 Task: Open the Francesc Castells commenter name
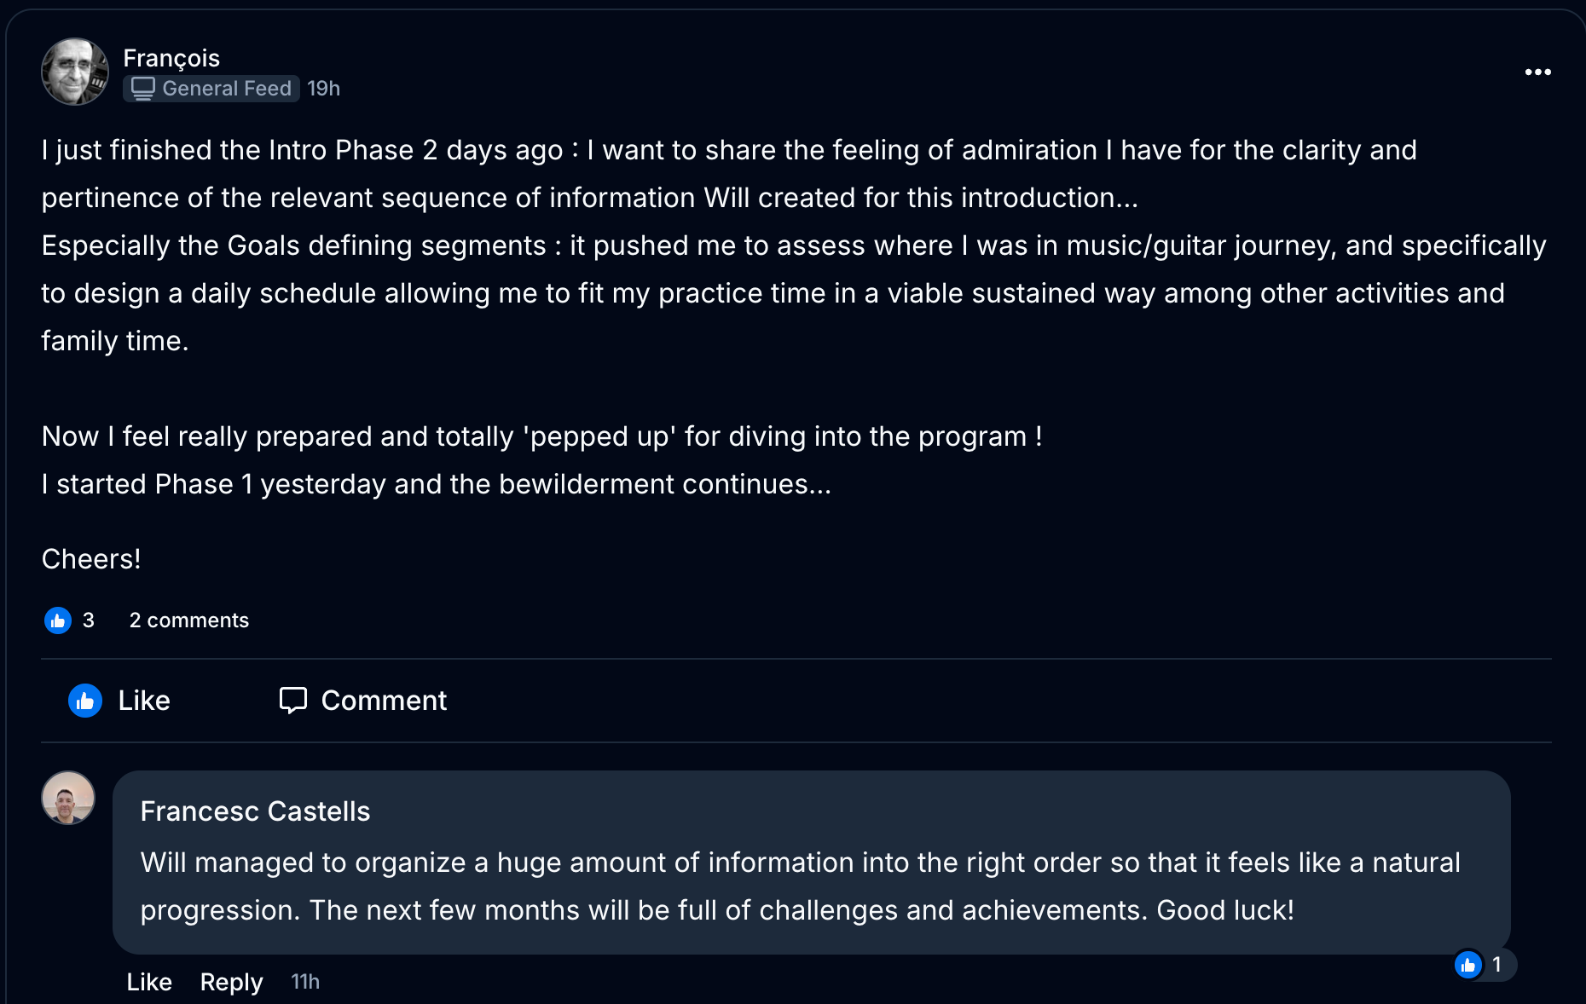(x=255, y=811)
